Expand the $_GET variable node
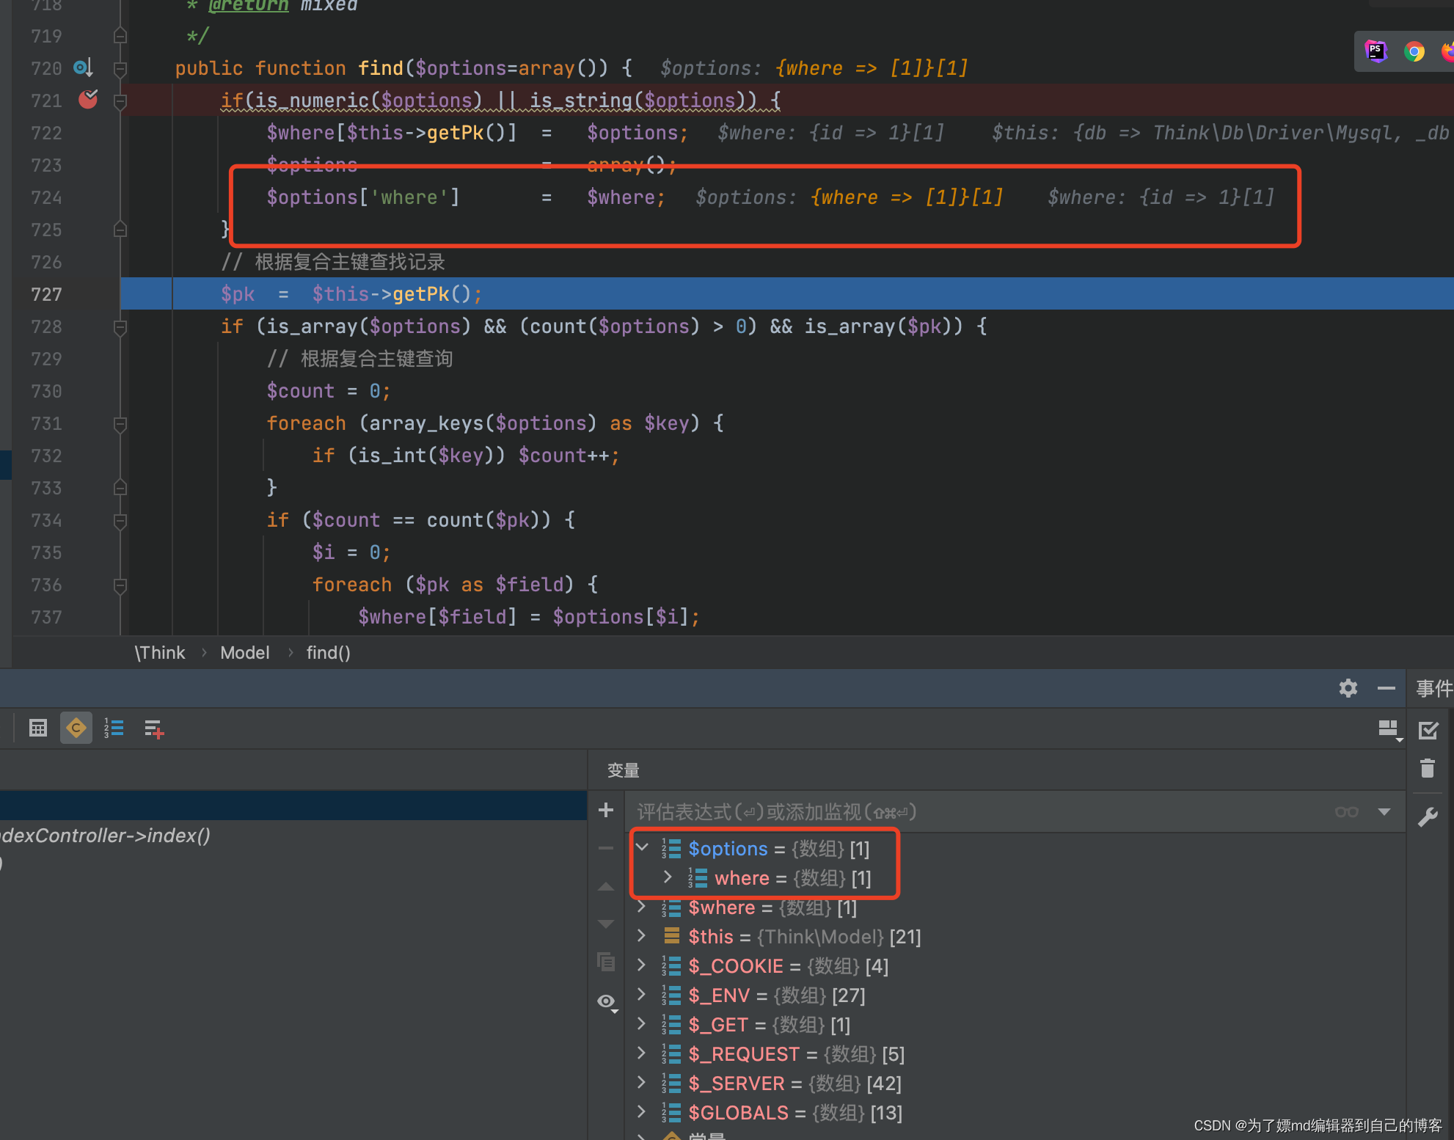The height and width of the screenshot is (1140, 1454). tap(642, 1023)
